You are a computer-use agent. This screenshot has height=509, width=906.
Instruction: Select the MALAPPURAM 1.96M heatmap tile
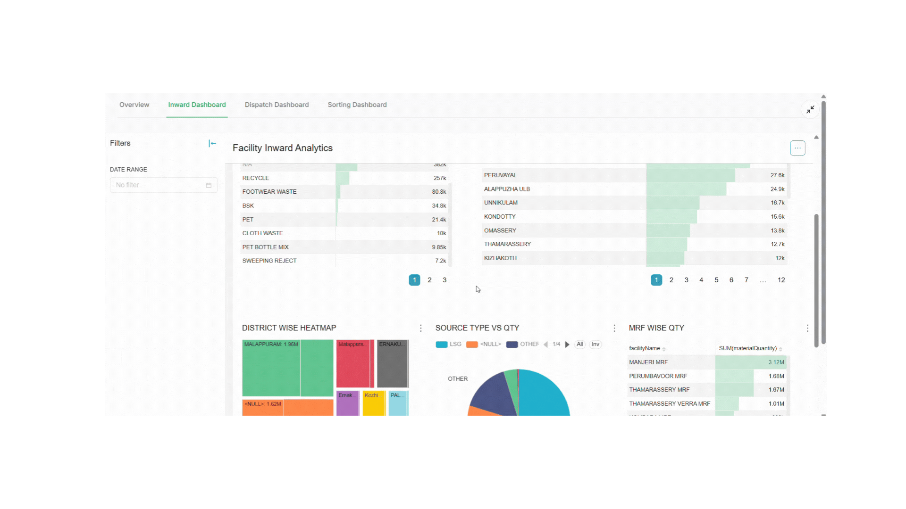pos(271,368)
